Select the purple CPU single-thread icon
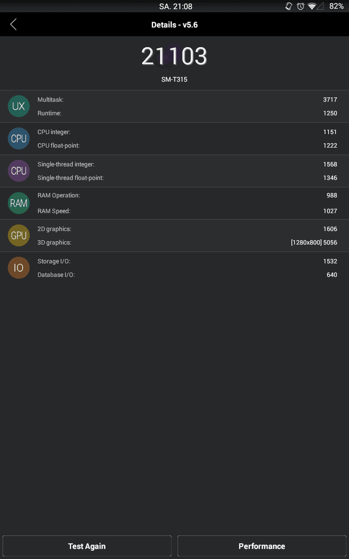The image size is (349, 559). (x=19, y=171)
